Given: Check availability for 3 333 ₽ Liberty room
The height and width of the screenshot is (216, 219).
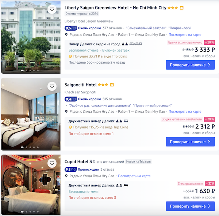Looking at the screenshot, I should pos(190,65).
